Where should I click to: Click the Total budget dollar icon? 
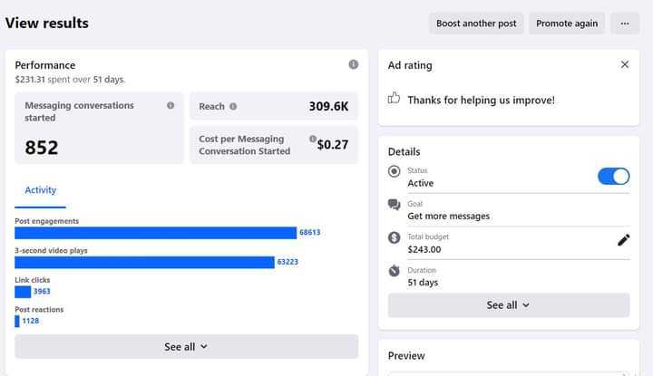click(x=394, y=238)
